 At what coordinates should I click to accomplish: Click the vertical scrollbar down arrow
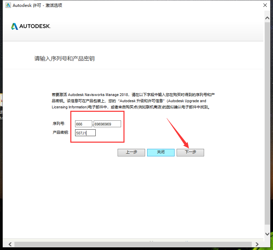point(267,234)
